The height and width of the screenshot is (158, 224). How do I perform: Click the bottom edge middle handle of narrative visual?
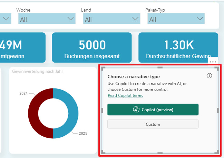(160, 153)
